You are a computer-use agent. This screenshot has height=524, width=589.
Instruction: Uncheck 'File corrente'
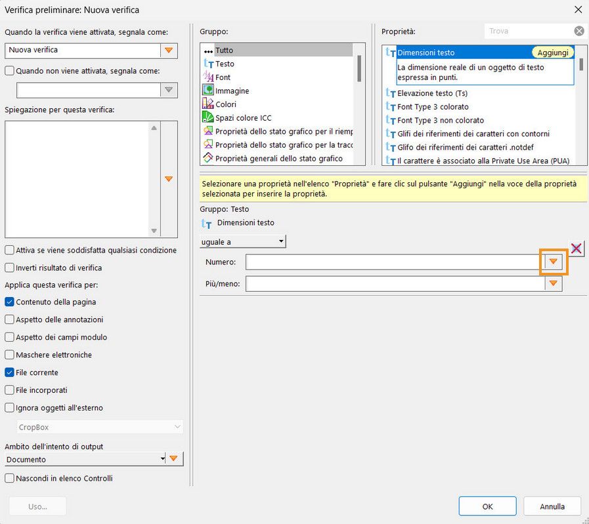click(x=9, y=372)
